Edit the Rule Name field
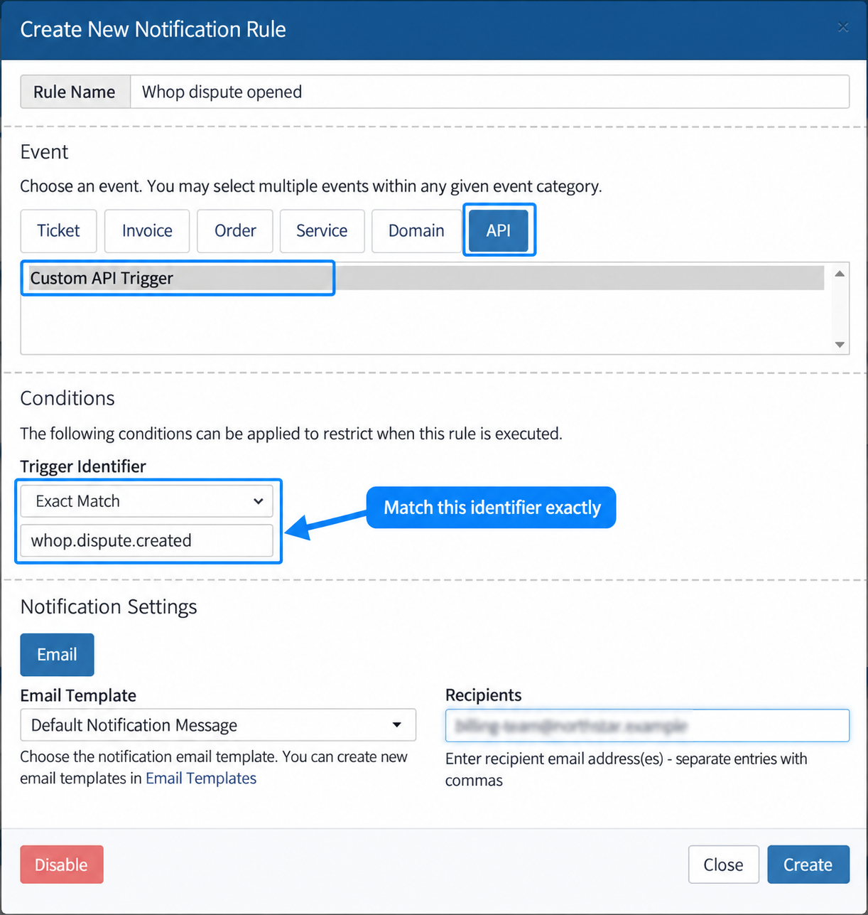Screen dimensions: 868x915 coord(489,92)
